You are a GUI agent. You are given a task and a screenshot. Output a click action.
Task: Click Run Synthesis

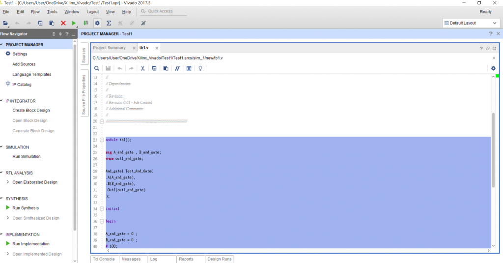click(x=26, y=208)
